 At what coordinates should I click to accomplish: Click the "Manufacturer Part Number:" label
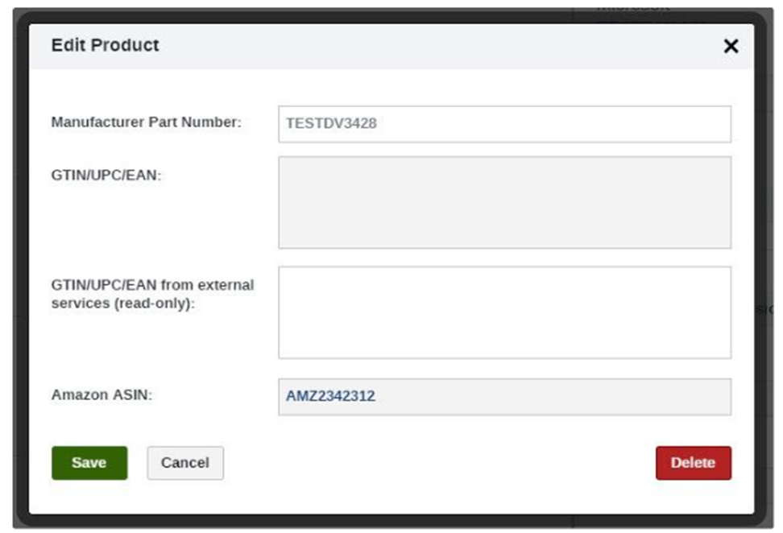point(146,122)
